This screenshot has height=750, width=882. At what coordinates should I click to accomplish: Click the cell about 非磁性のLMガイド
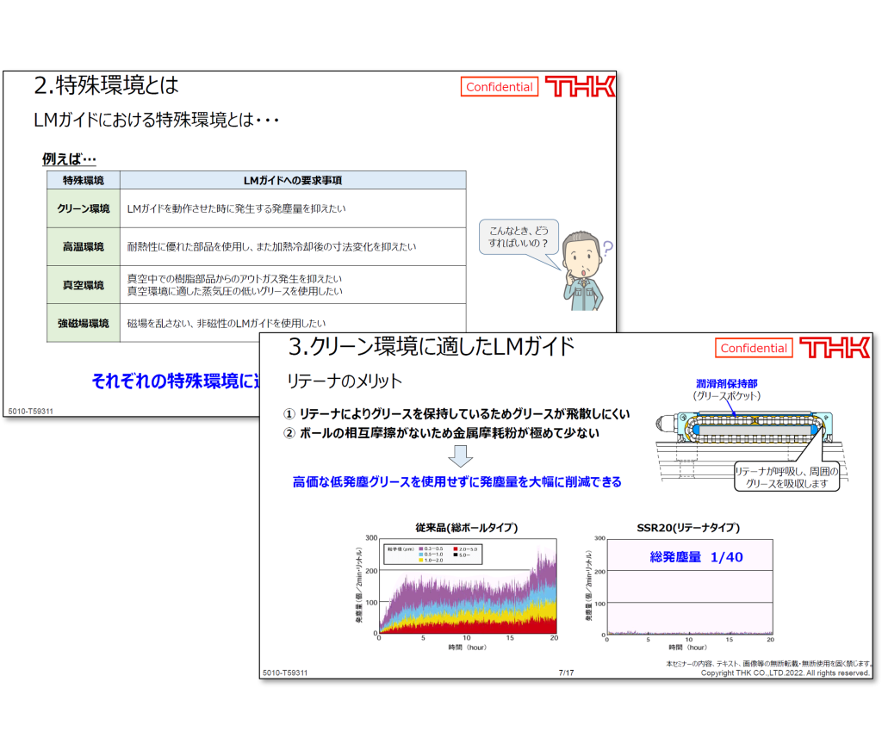(293, 323)
